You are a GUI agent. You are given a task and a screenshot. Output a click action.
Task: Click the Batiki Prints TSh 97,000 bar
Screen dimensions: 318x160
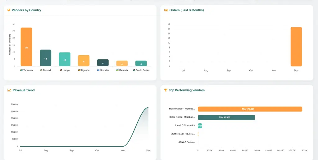pyautogui.click(x=226, y=117)
